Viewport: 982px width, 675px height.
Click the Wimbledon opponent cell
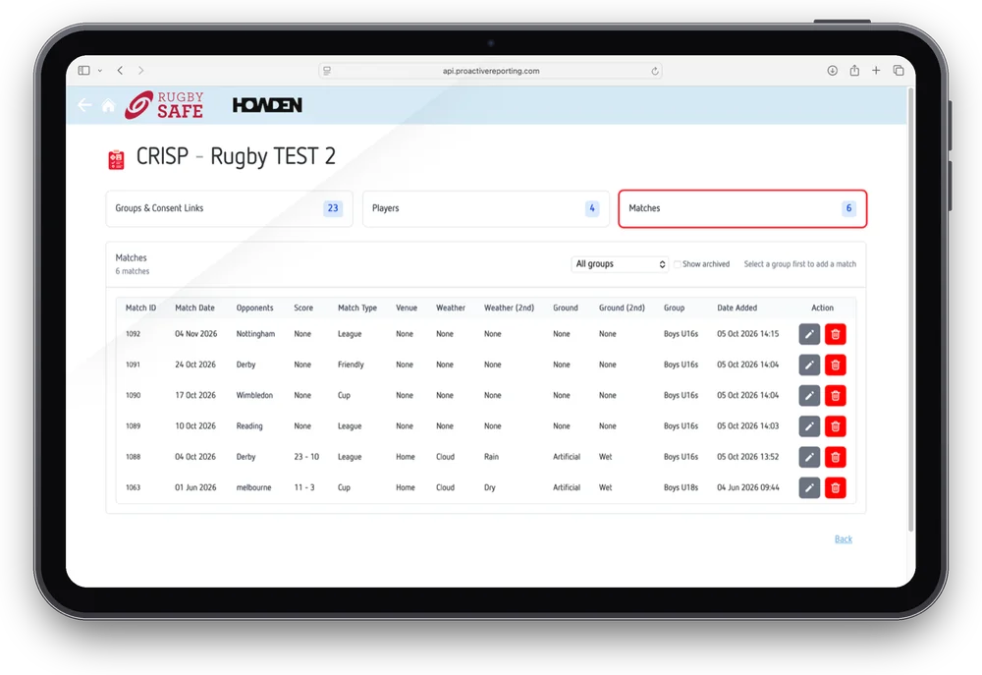coord(254,396)
